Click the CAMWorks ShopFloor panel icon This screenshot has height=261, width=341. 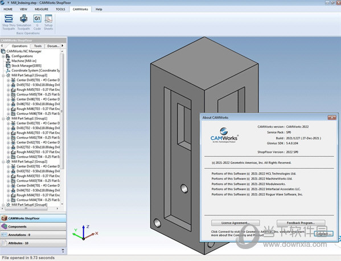click(x=4, y=218)
